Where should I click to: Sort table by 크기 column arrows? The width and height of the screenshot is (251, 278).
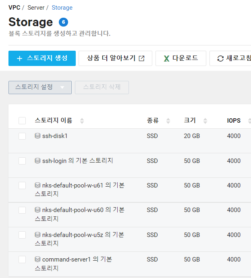205,121
